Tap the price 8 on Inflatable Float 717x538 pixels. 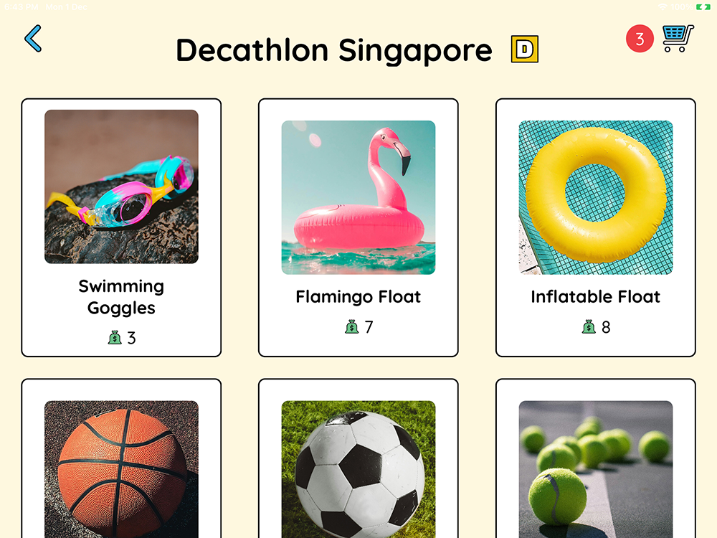[606, 327]
